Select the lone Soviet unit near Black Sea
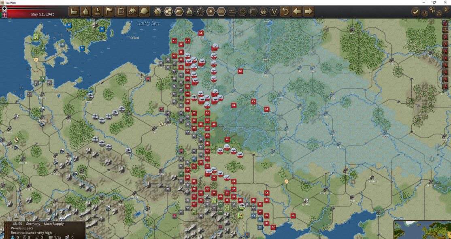Screen dimensions: 451x239 point(293,216)
